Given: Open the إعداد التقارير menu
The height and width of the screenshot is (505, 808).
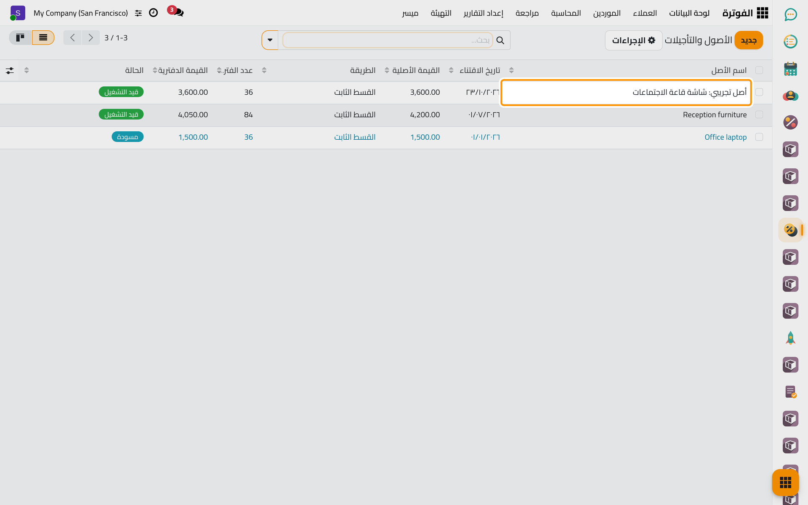Looking at the screenshot, I should tap(484, 13).
